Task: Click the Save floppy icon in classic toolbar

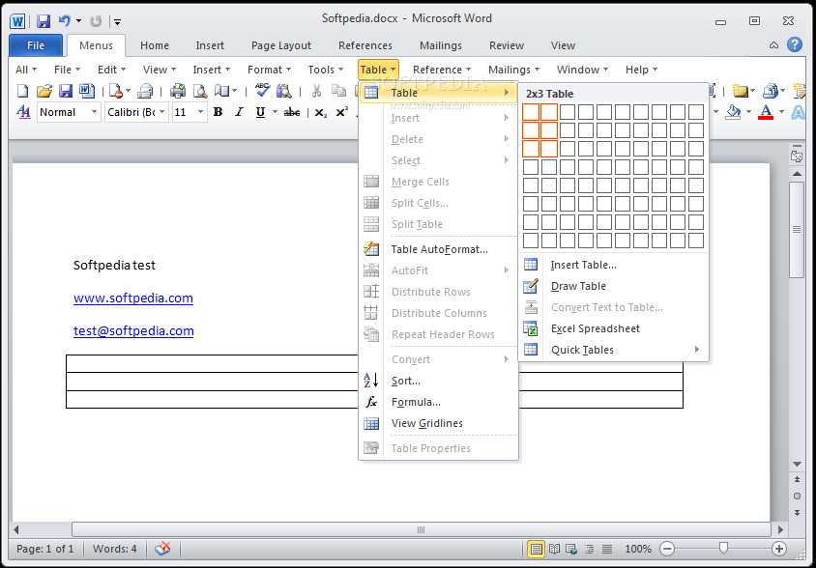Action: [66, 91]
